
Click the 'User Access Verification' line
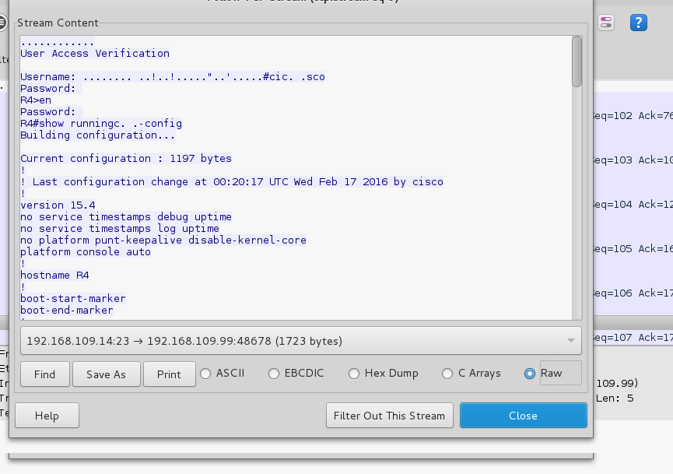tap(95, 53)
